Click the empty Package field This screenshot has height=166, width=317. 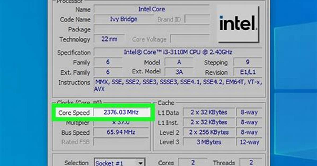tap(152, 29)
